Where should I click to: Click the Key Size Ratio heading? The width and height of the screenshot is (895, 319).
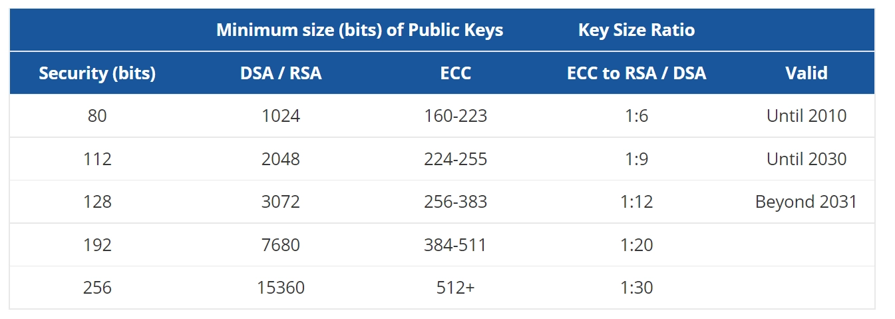click(637, 30)
